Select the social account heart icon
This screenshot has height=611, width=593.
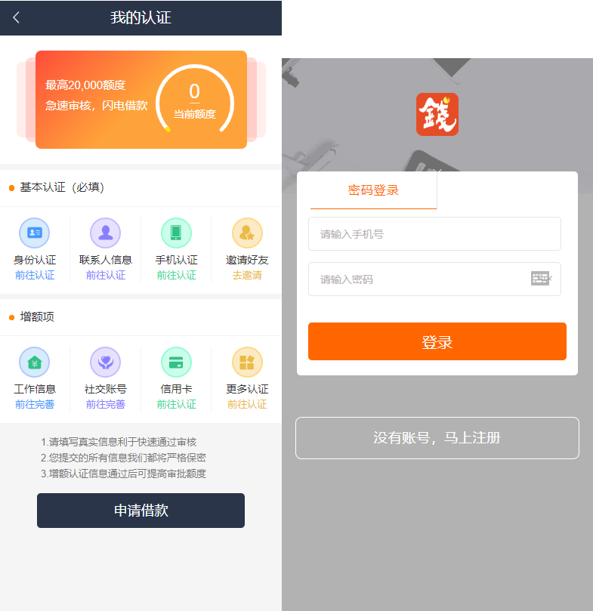(105, 363)
